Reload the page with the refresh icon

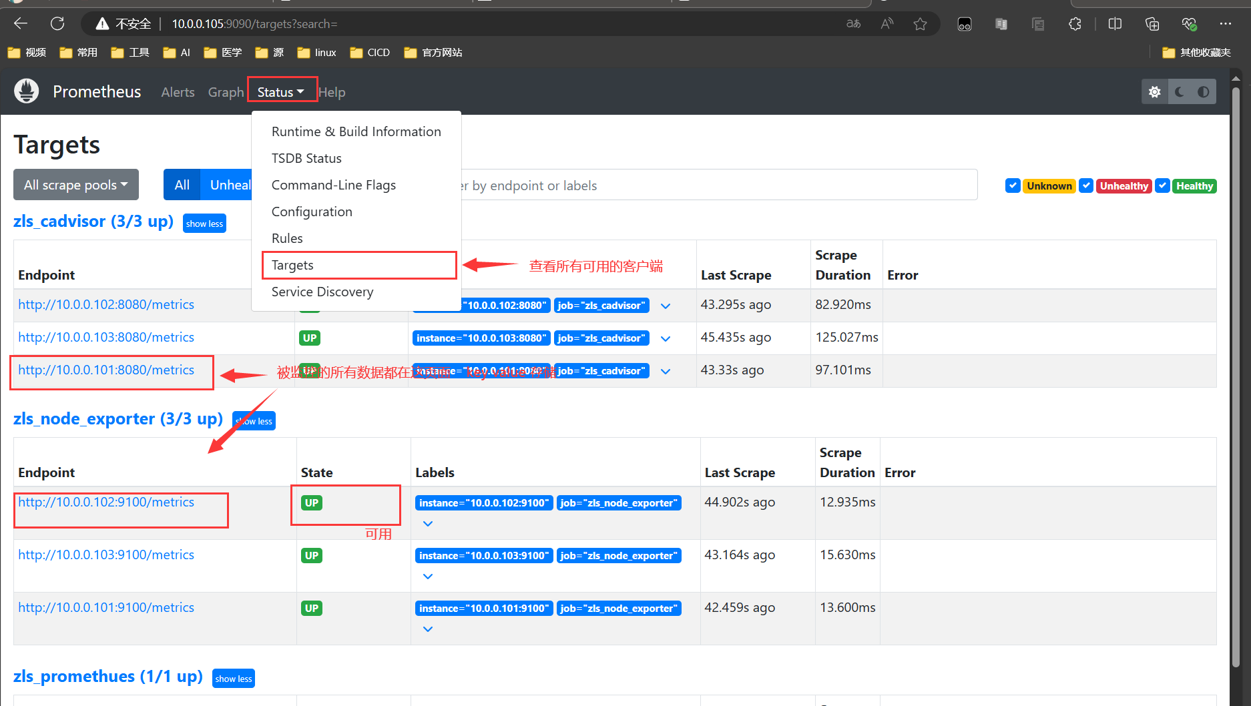point(57,24)
